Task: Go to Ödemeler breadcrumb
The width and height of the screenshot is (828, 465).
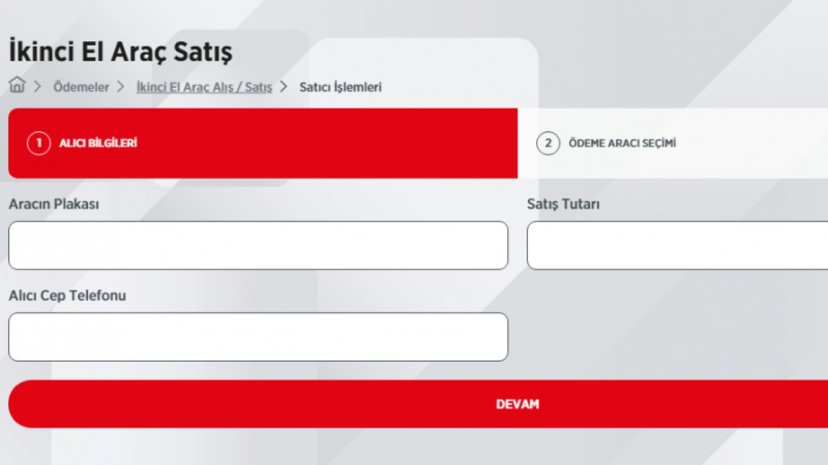Action: [81, 87]
